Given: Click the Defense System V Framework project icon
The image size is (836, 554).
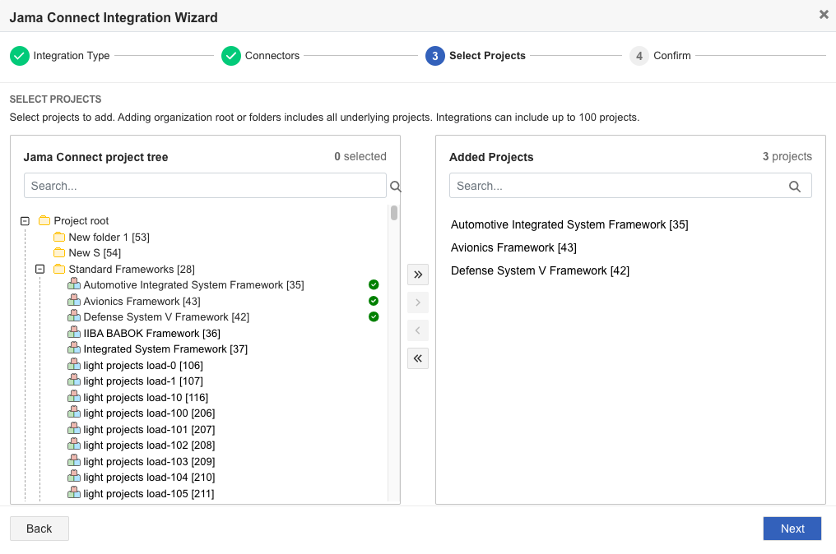Looking at the screenshot, I should pos(74,316).
